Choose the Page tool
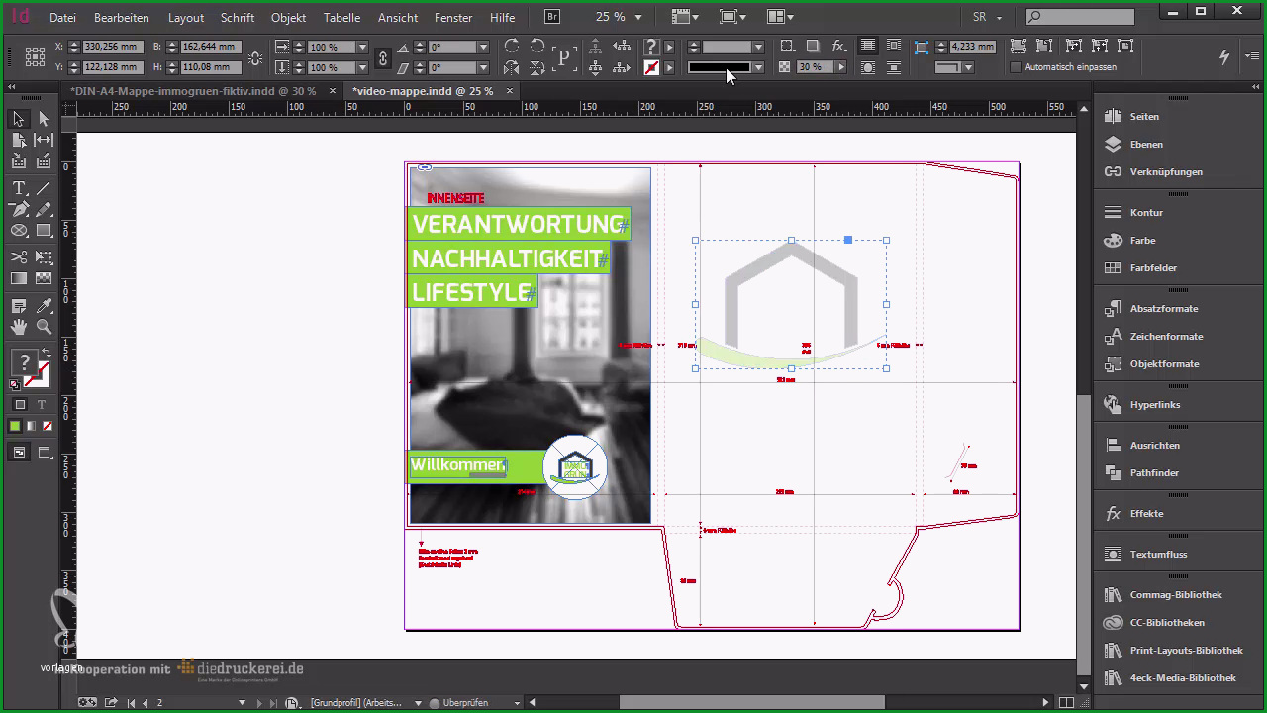Screen dimensions: 1267x713 pos(19,141)
